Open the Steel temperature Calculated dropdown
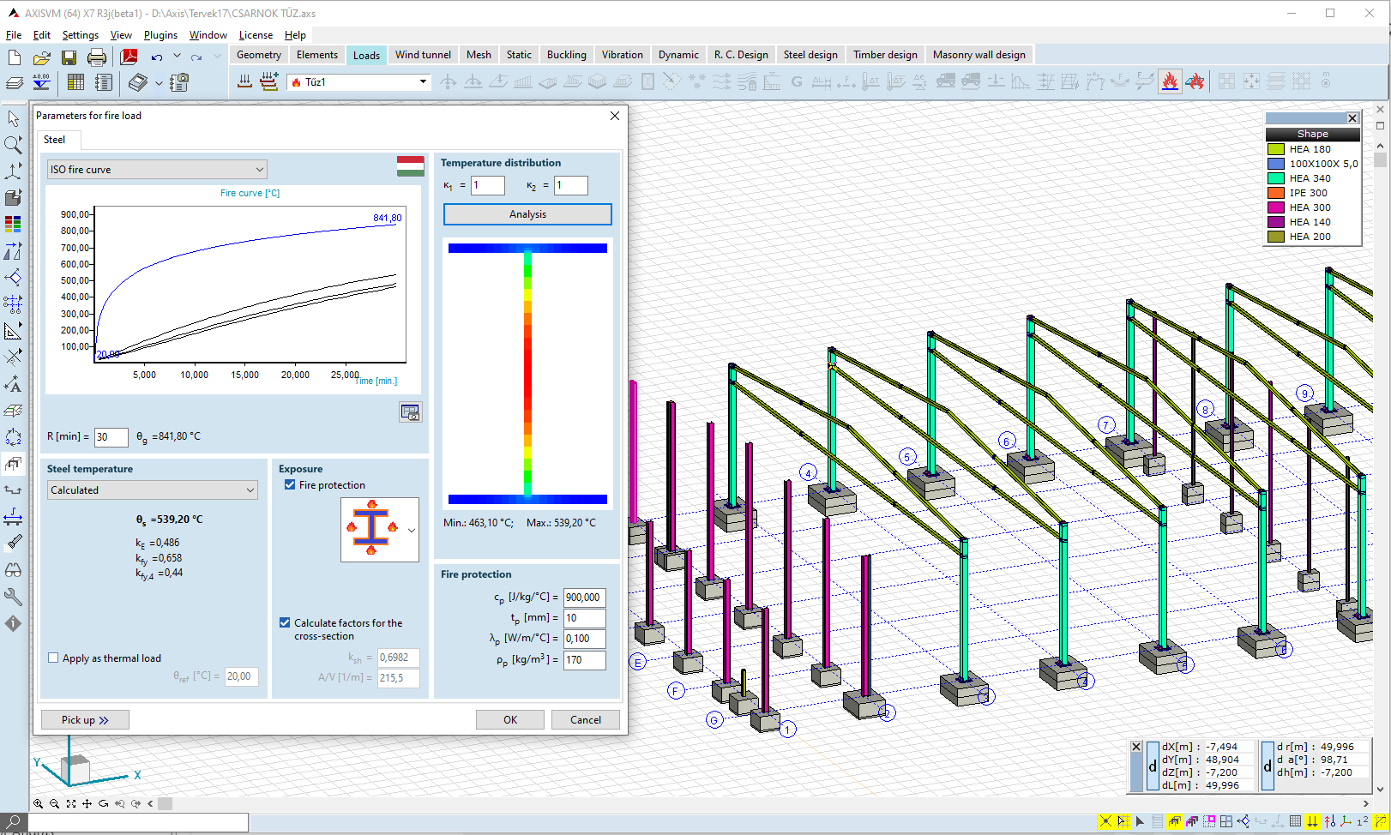The width and height of the screenshot is (1391, 835). pyautogui.click(x=152, y=490)
